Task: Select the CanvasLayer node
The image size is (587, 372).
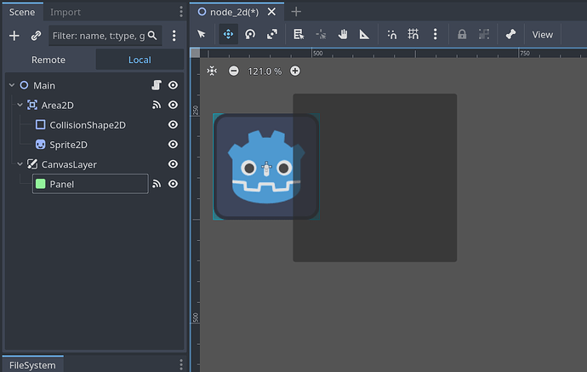Action: pos(69,164)
